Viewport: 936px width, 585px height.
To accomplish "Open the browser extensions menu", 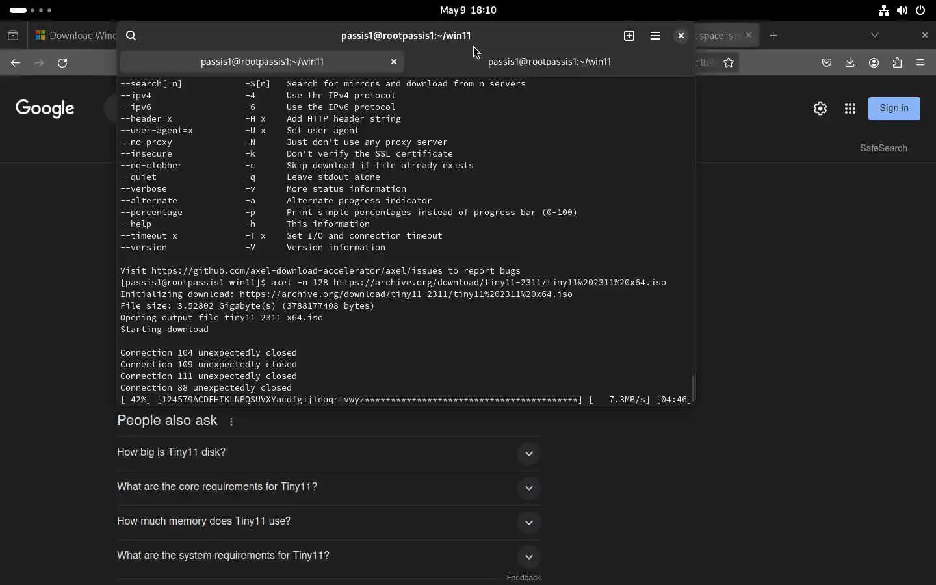I will coord(897,63).
